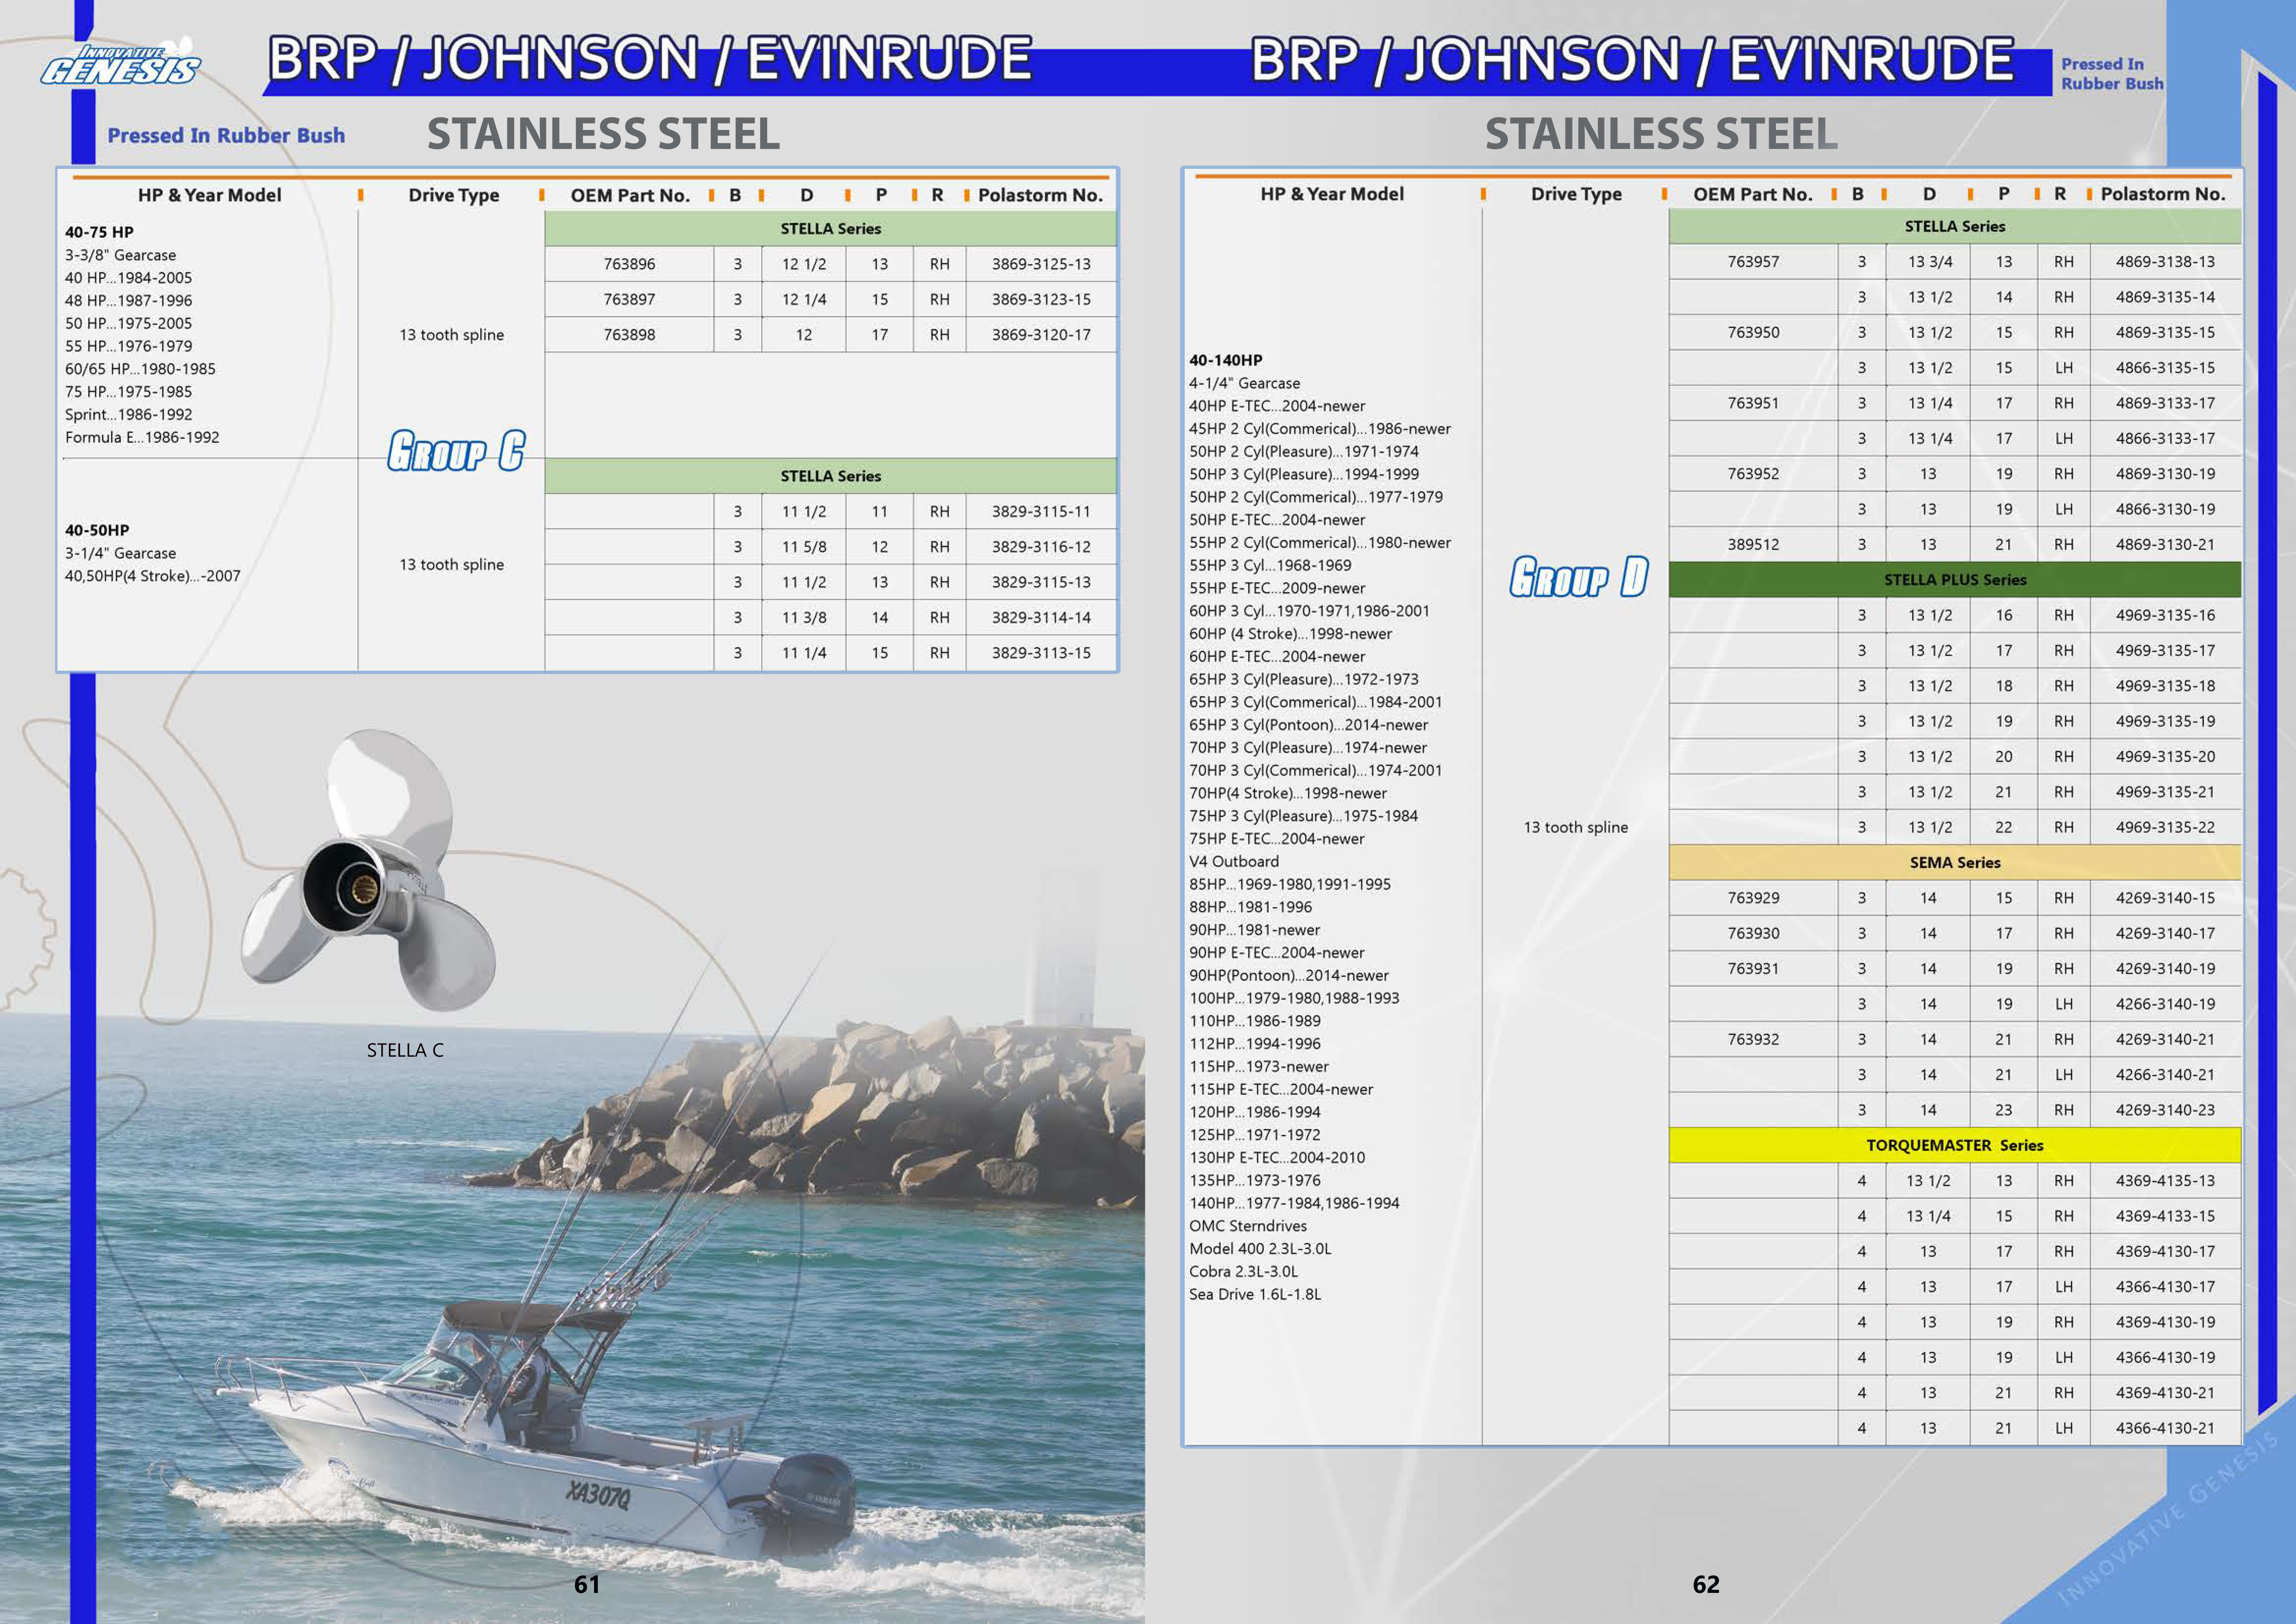This screenshot has height=1624, width=2296.
Task: Select Polastorm No. 4969-3135-19
Action: coord(2165,721)
